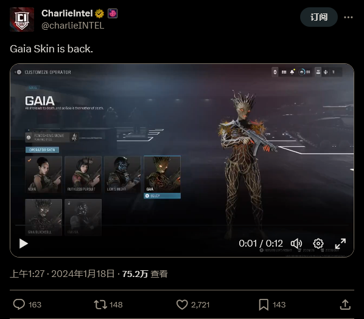Open the share upload icon

click(x=345, y=304)
